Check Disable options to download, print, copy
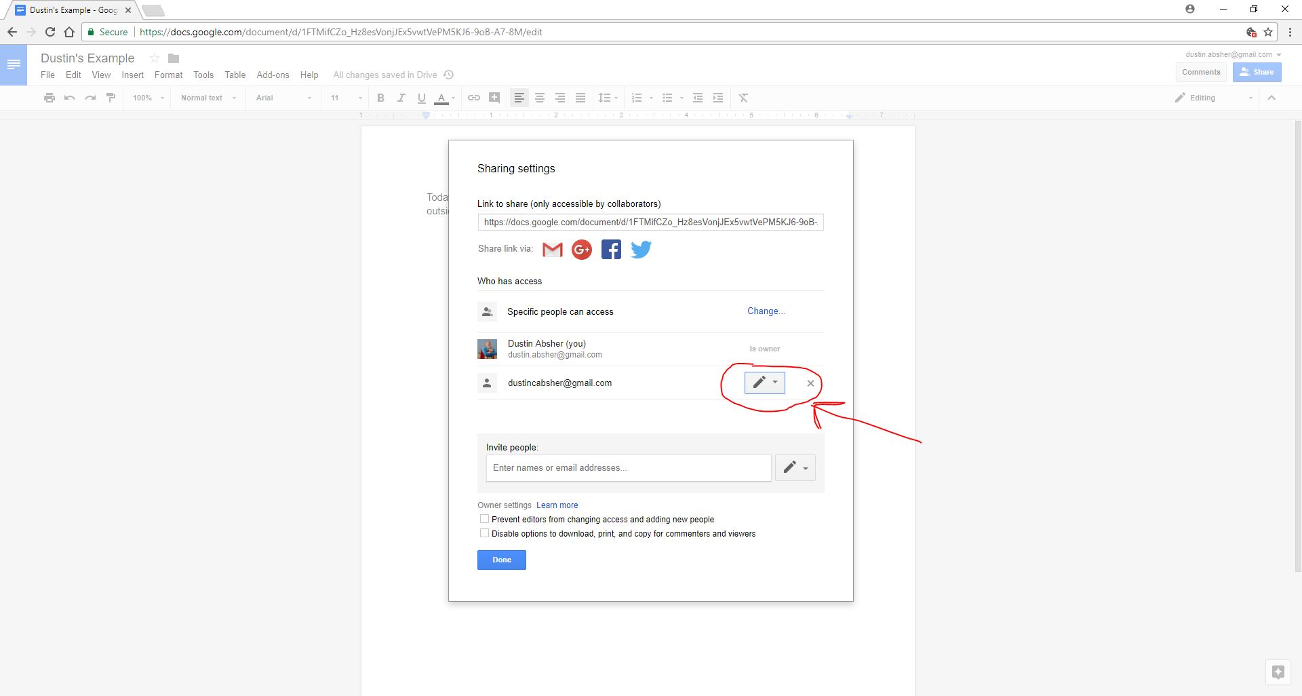The image size is (1302, 696). (x=484, y=533)
